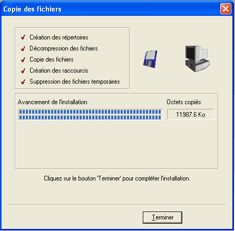
Task: Select the Décompression des fichiers step text
Action: point(64,48)
